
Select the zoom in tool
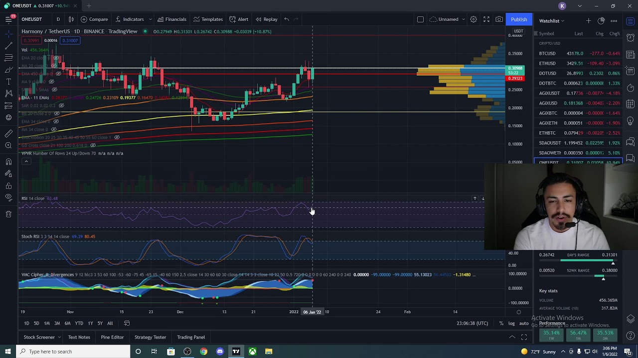pos(8,145)
